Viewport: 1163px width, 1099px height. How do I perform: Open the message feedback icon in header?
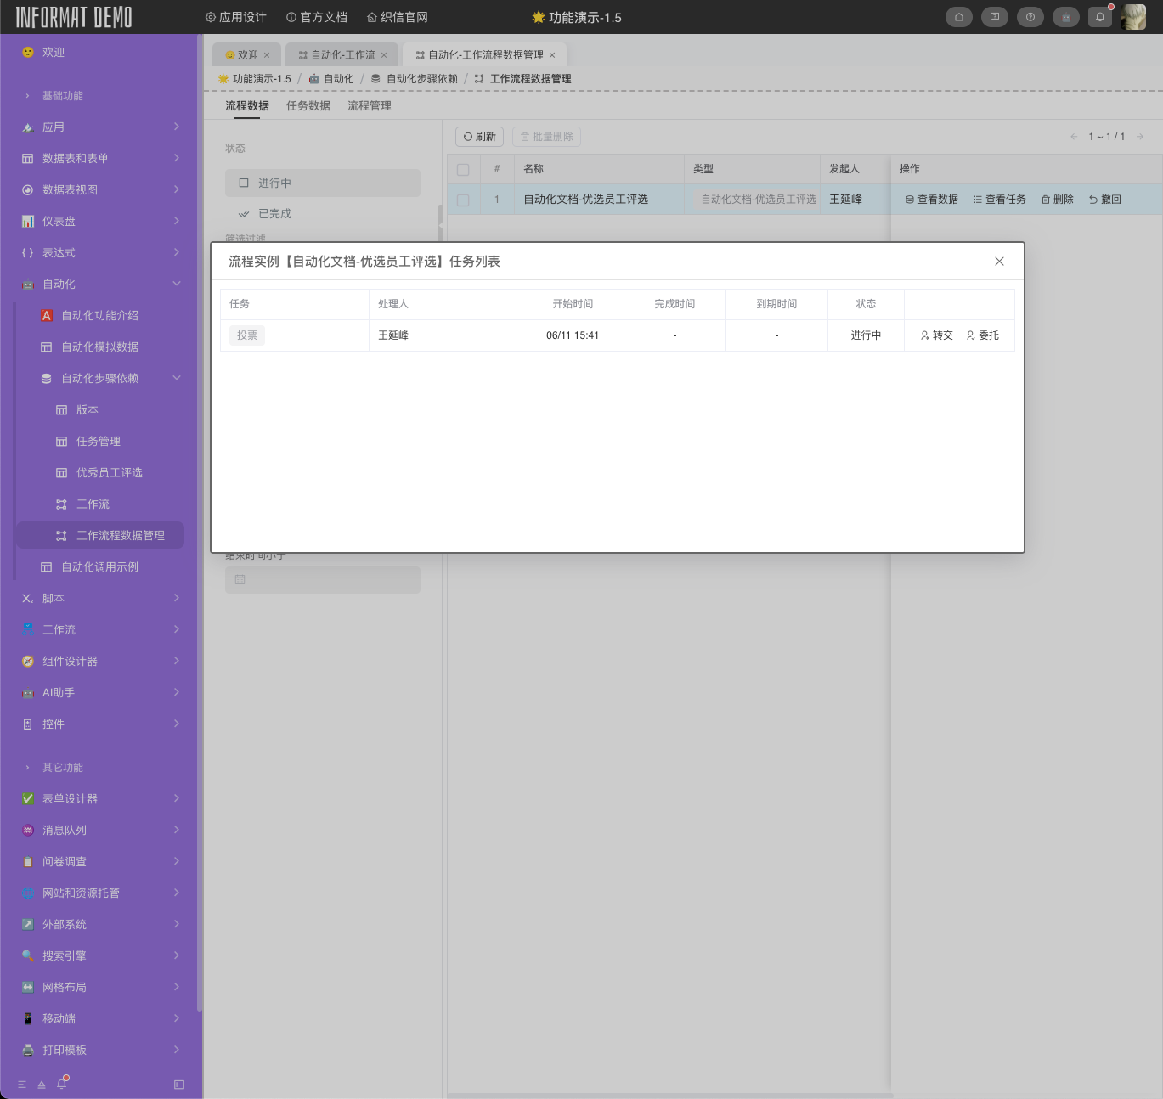click(994, 17)
